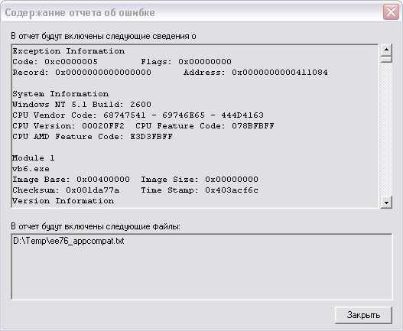Select the D:\Temp\ee76_appcompat.txt file entry

click(x=69, y=241)
